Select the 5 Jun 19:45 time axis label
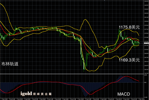 pyautogui.click(x=81, y=99)
